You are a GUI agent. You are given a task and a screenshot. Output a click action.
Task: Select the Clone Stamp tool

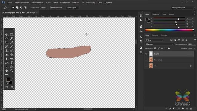(x=6, y=51)
